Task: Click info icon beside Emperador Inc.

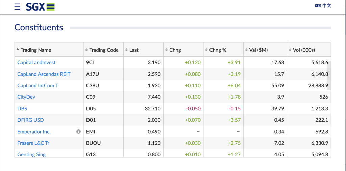Action: (78, 132)
